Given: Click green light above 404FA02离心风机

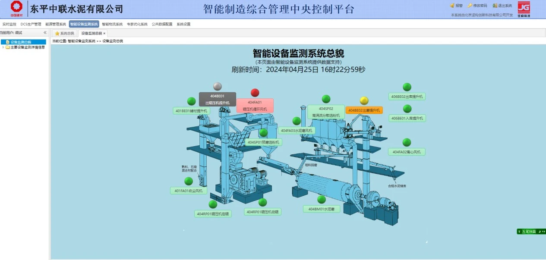Looking at the screenshot, I should tap(407, 142).
